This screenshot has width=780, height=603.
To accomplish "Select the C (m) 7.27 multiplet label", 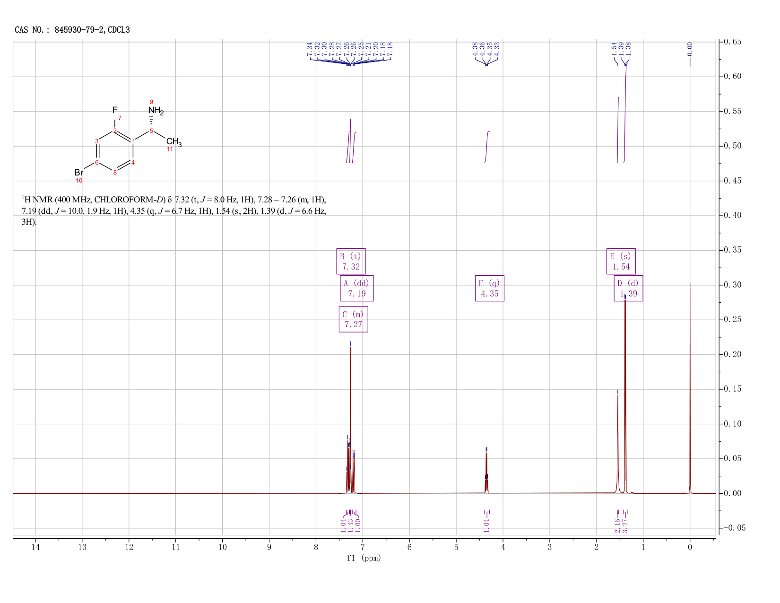I will pos(354,319).
